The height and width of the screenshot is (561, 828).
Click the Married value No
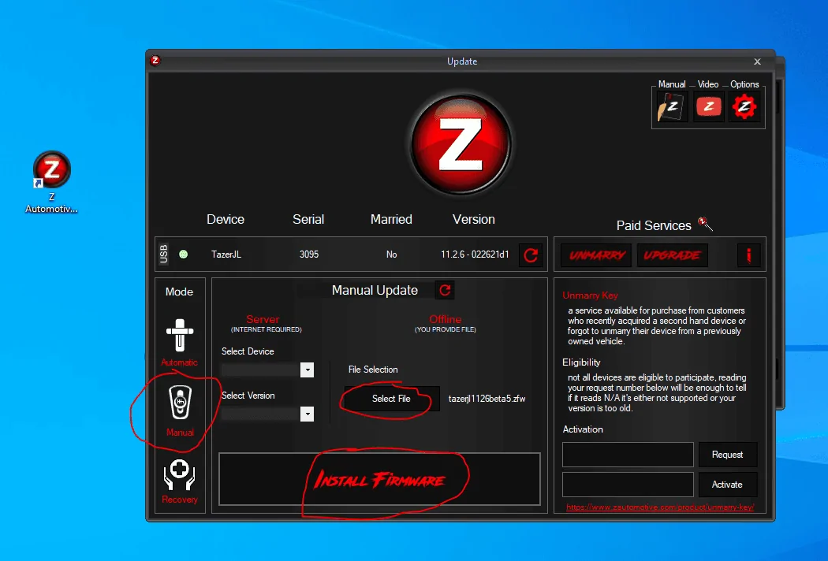(x=391, y=254)
